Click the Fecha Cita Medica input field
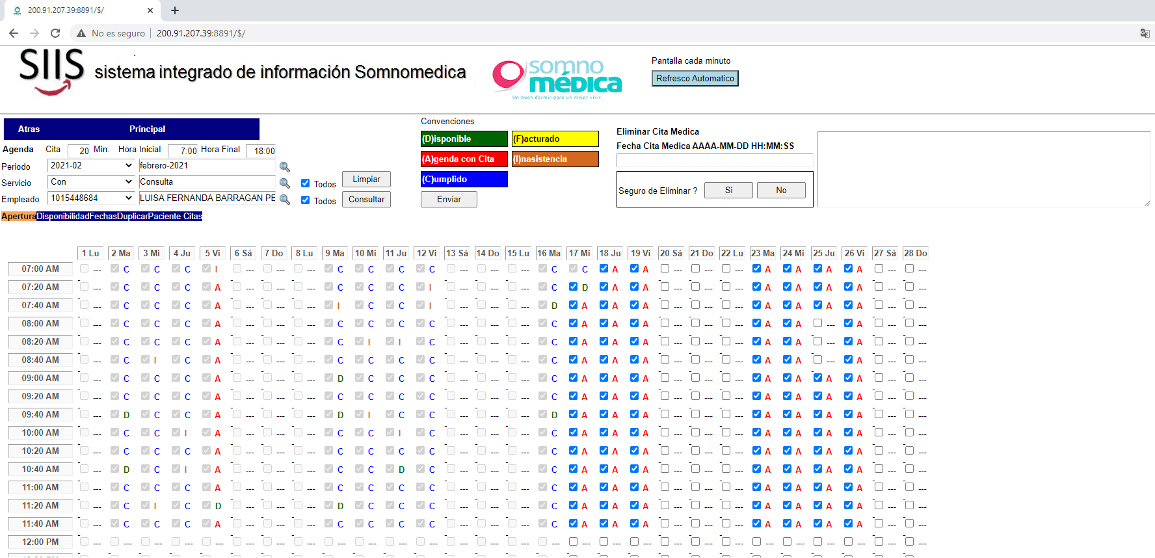Image resolution: width=1155 pixels, height=558 pixels. (x=715, y=161)
